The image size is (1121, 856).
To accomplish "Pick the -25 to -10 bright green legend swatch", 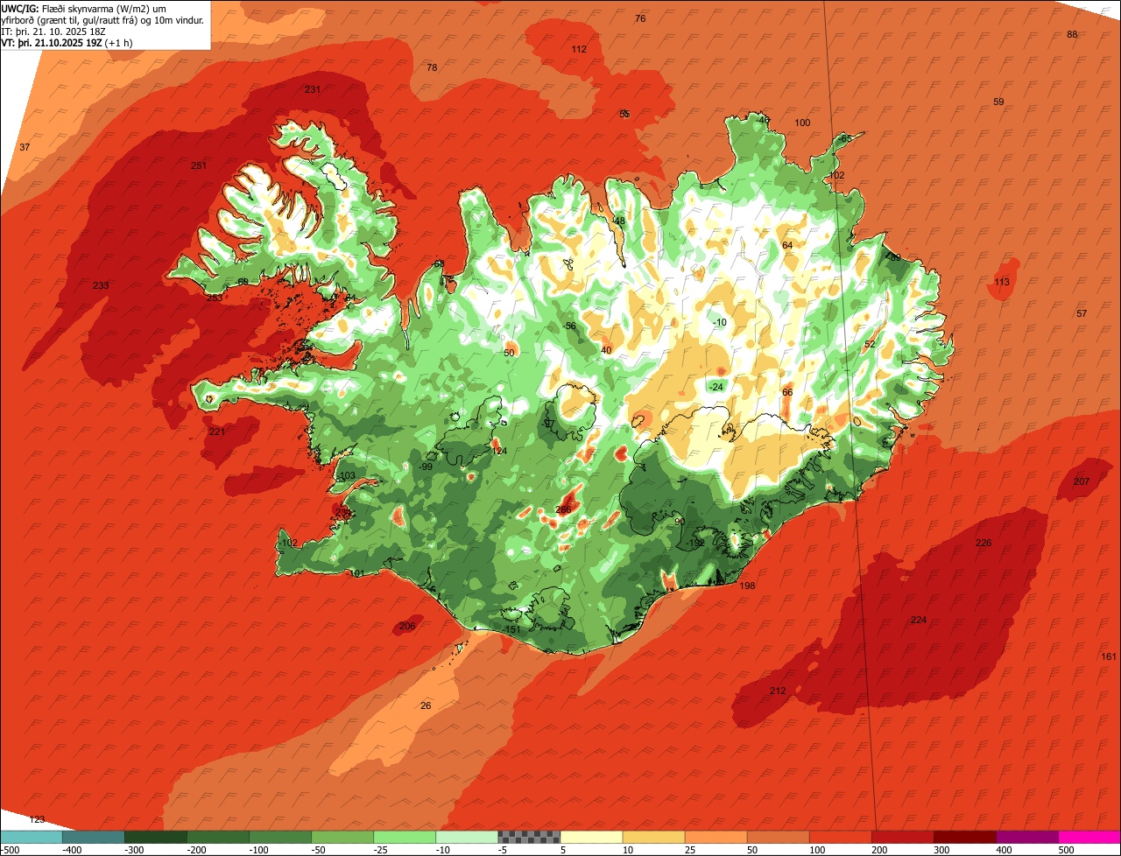I will (405, 837).
